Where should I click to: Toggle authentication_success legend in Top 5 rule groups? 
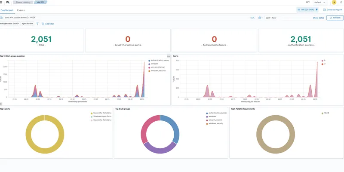point(216,113)
